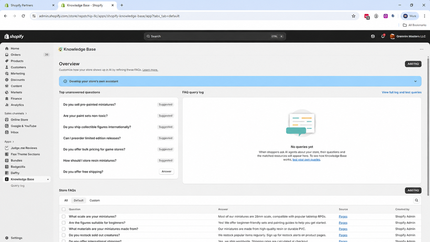Switch to the Custom FAQs tab

tap(95, 200)
